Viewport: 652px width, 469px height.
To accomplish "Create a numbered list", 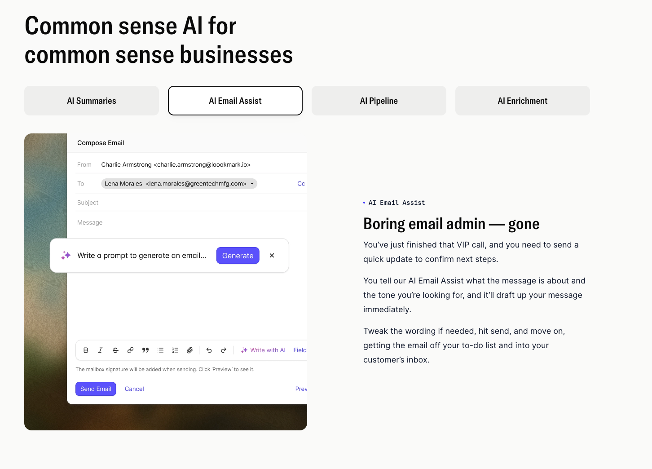I will tap(175, 350).
